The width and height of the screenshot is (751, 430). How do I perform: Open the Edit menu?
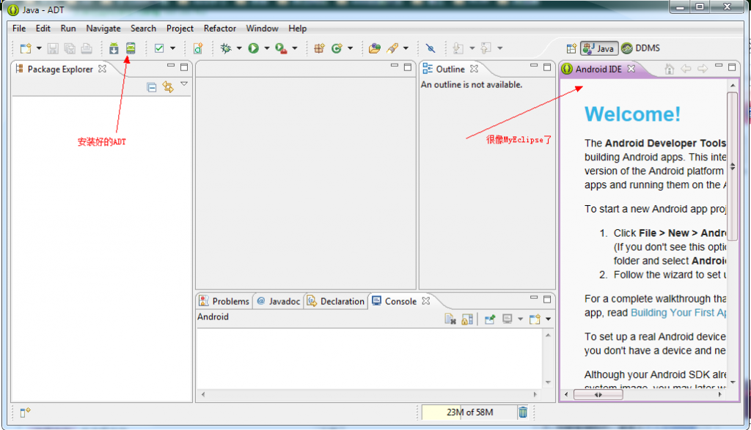point(43,29)
